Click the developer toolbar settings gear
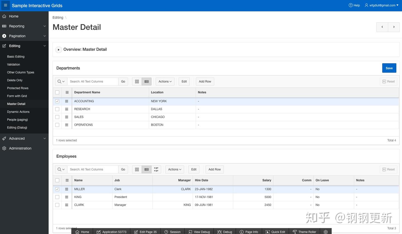The width and height of the screenshot is (402, 234). (326, 232)
